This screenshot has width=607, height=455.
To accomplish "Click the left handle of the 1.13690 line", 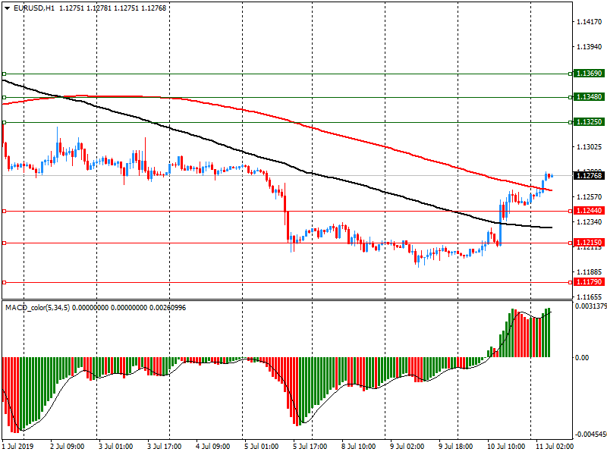I will pos(5,74).
